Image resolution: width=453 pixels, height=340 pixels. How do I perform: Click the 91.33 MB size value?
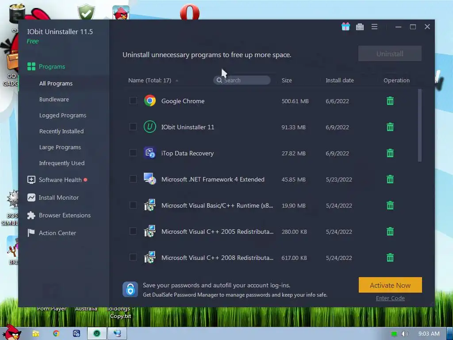point(293,127)
